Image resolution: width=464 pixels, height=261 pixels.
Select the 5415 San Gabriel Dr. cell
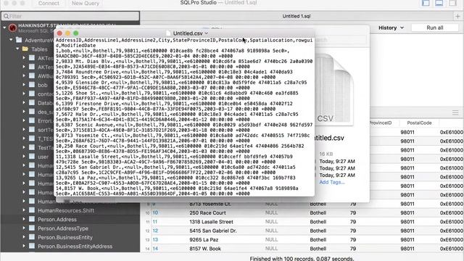tap(212, 231)
